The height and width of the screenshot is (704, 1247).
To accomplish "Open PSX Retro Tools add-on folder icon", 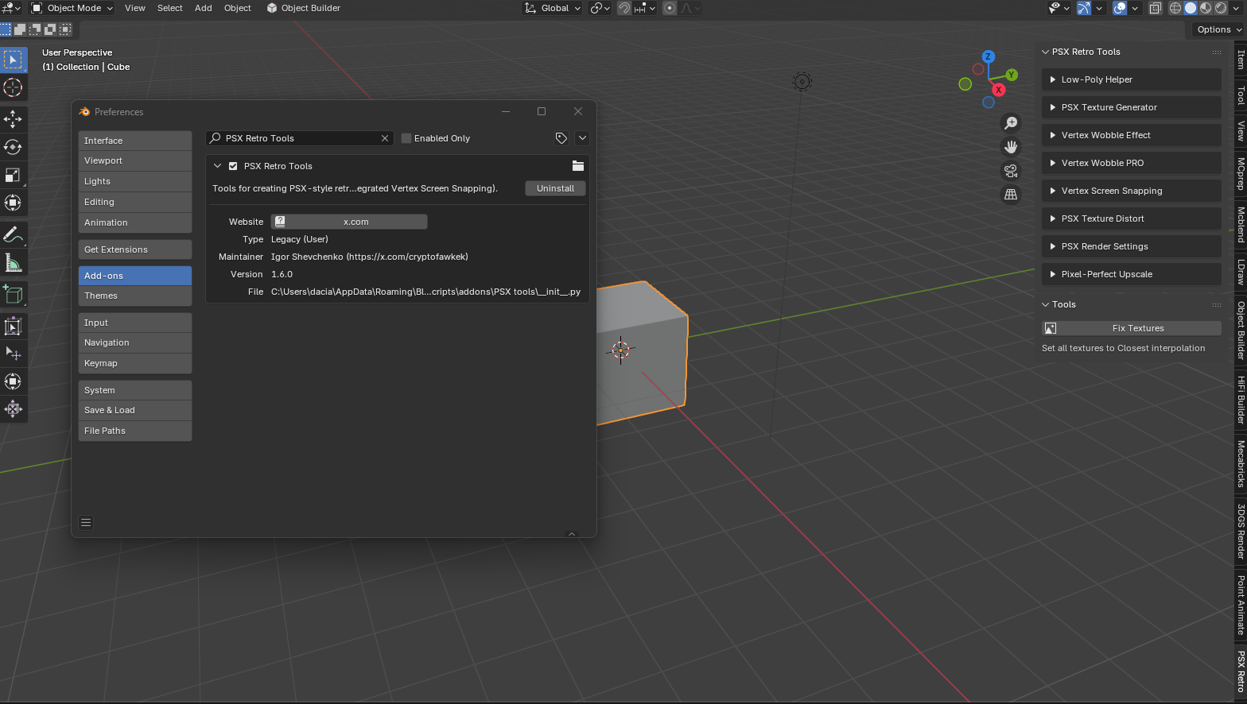I will click(x=578, y=166).
